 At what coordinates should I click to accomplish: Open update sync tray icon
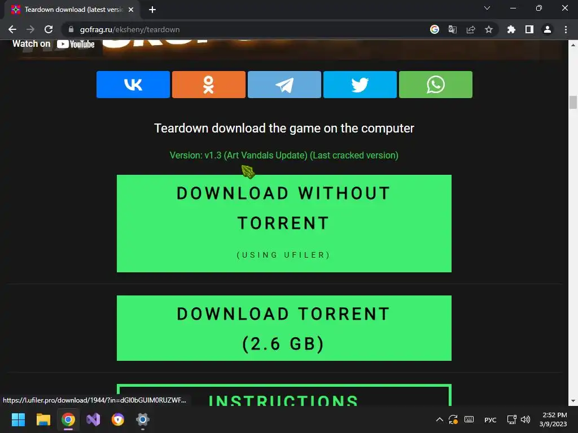[x=453, y=419]
